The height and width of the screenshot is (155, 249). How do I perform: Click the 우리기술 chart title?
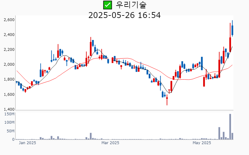pyautogui.click(x=131, y=5)
